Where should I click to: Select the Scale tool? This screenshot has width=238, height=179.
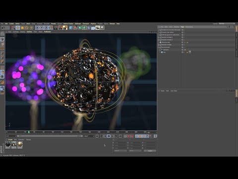pos(22,28)
